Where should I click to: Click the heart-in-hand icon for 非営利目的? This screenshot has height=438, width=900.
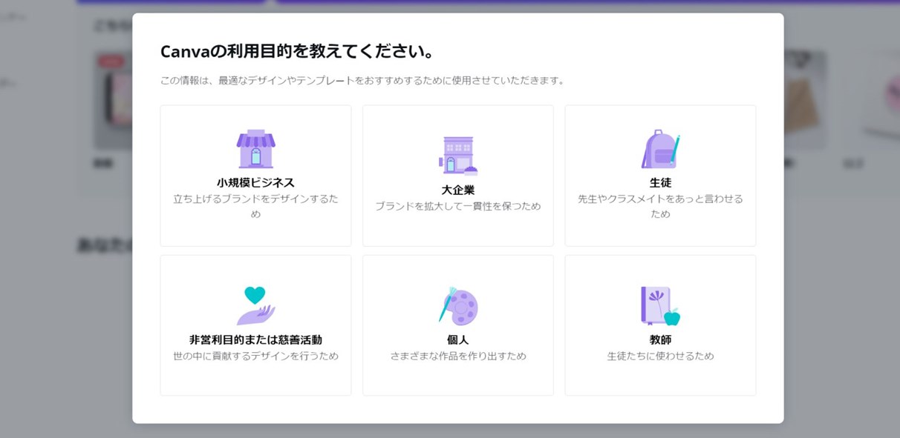click(255, 305)
